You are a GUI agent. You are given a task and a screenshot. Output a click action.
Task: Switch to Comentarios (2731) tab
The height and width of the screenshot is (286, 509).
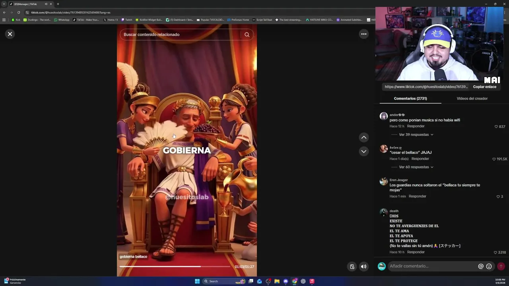click(410, 99)
